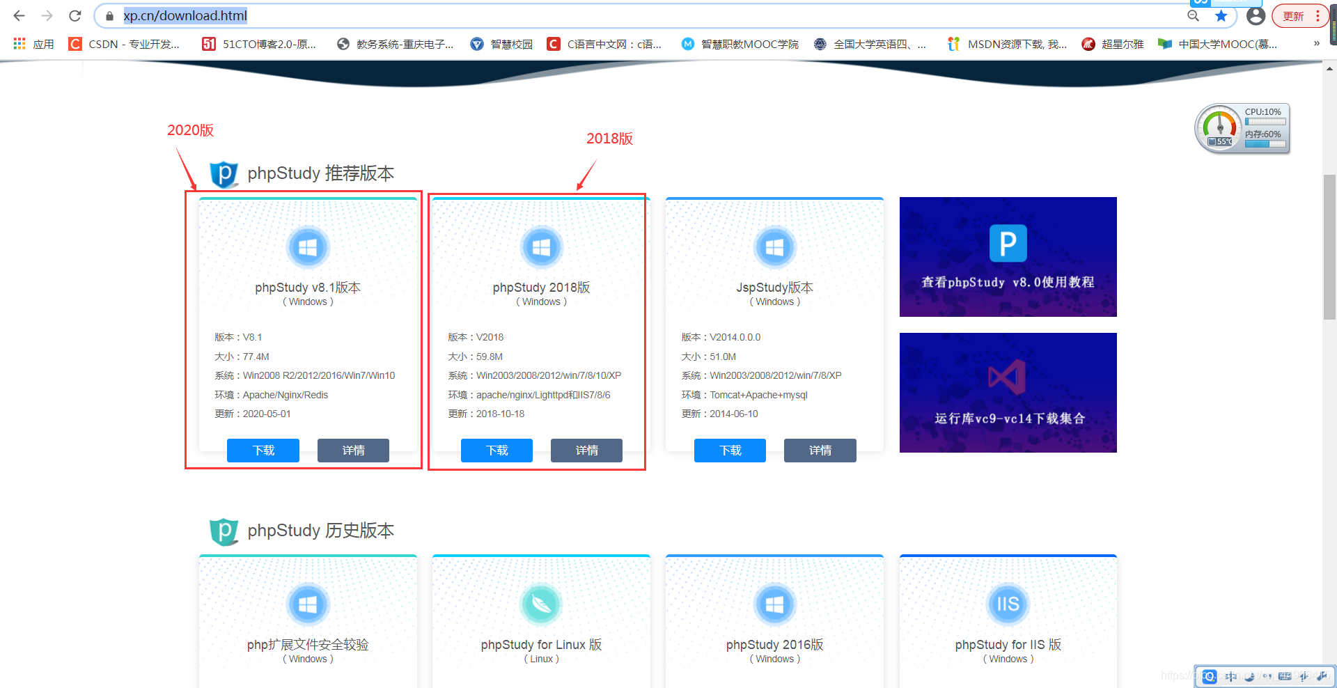The image size is (1337, 688).
Task: Click the Windows icon on php扩展文件安全较验 card
Action: pos(308,604)
